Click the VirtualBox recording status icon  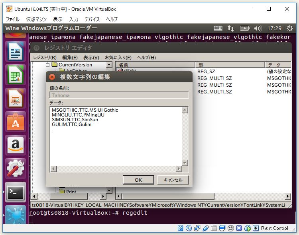[231, 228]
